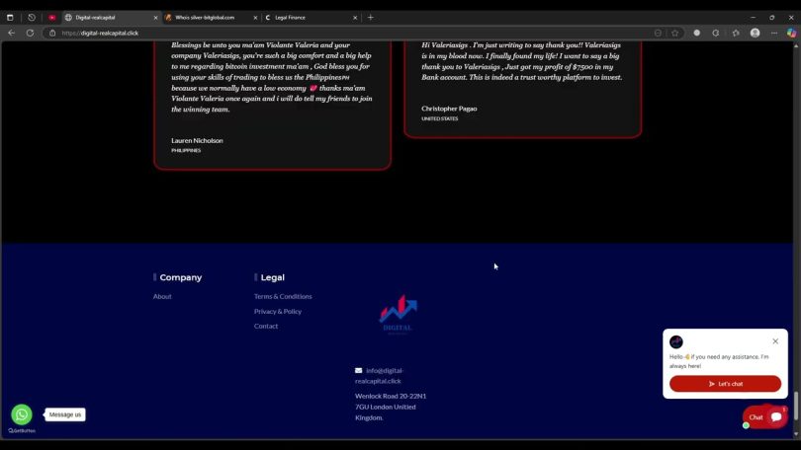
Task: Add page to favorites star icon
Action: [x=674, y=33]
